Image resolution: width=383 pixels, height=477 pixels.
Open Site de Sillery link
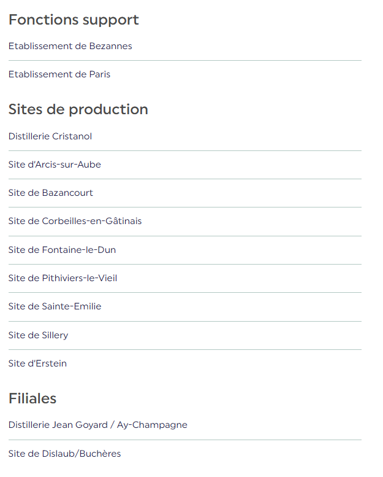[x=38, y=335]
